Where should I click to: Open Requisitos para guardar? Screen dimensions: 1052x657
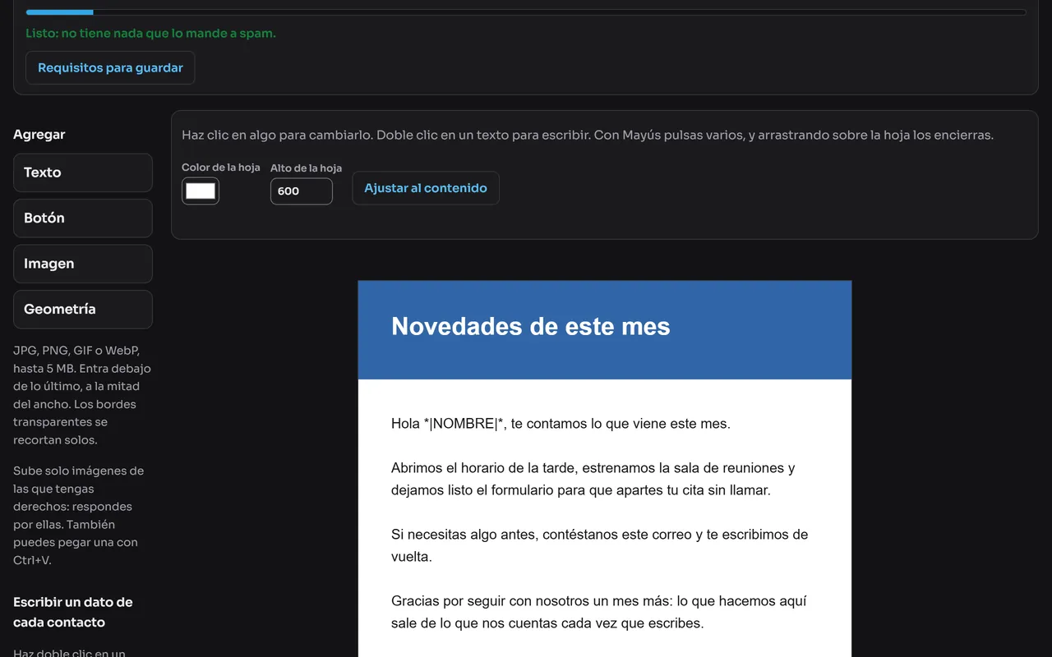point(110,67)
